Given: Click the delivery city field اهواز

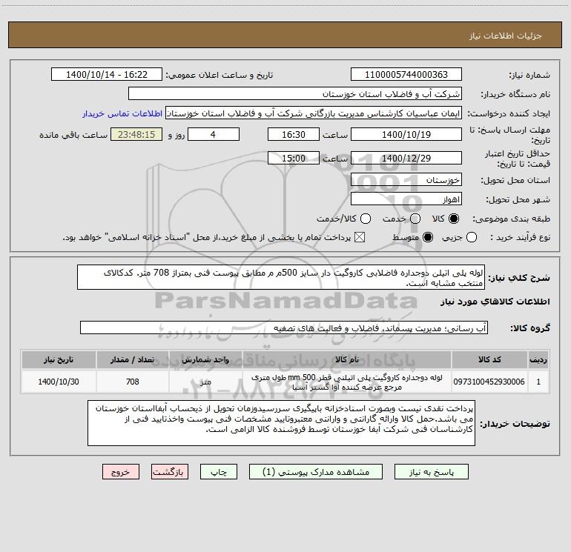Looking at the screenshot, I should tap(406, 199).
